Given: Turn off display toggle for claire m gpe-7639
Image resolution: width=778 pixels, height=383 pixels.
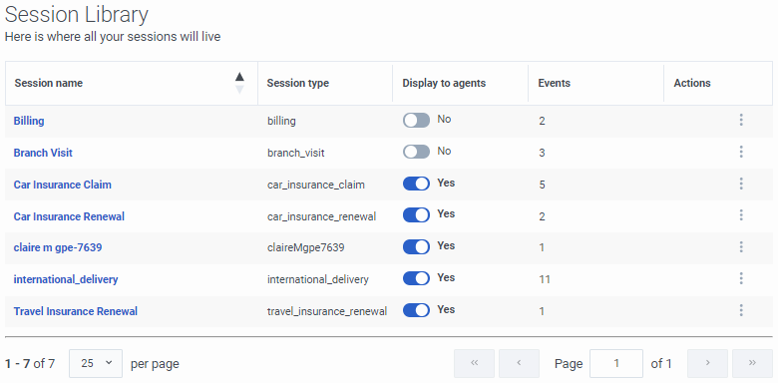Looking at the screenshot, I should [x=416, y=247].
